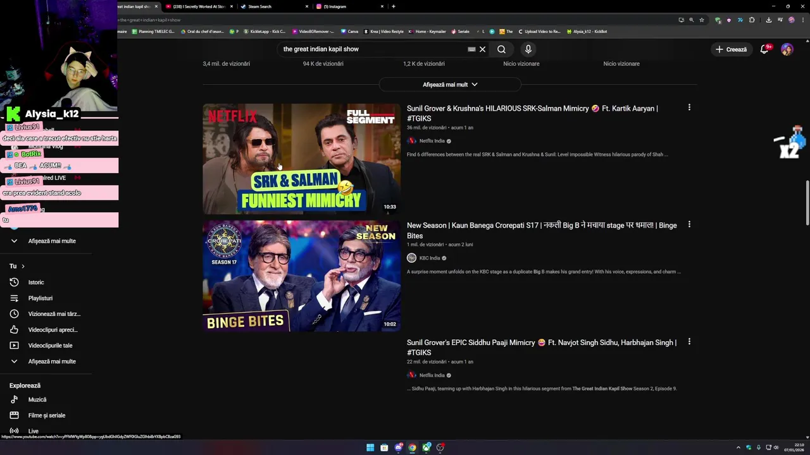Start voice search with the microphone icon
Viewport: 810px width, 455px height.
click(528, 49)
